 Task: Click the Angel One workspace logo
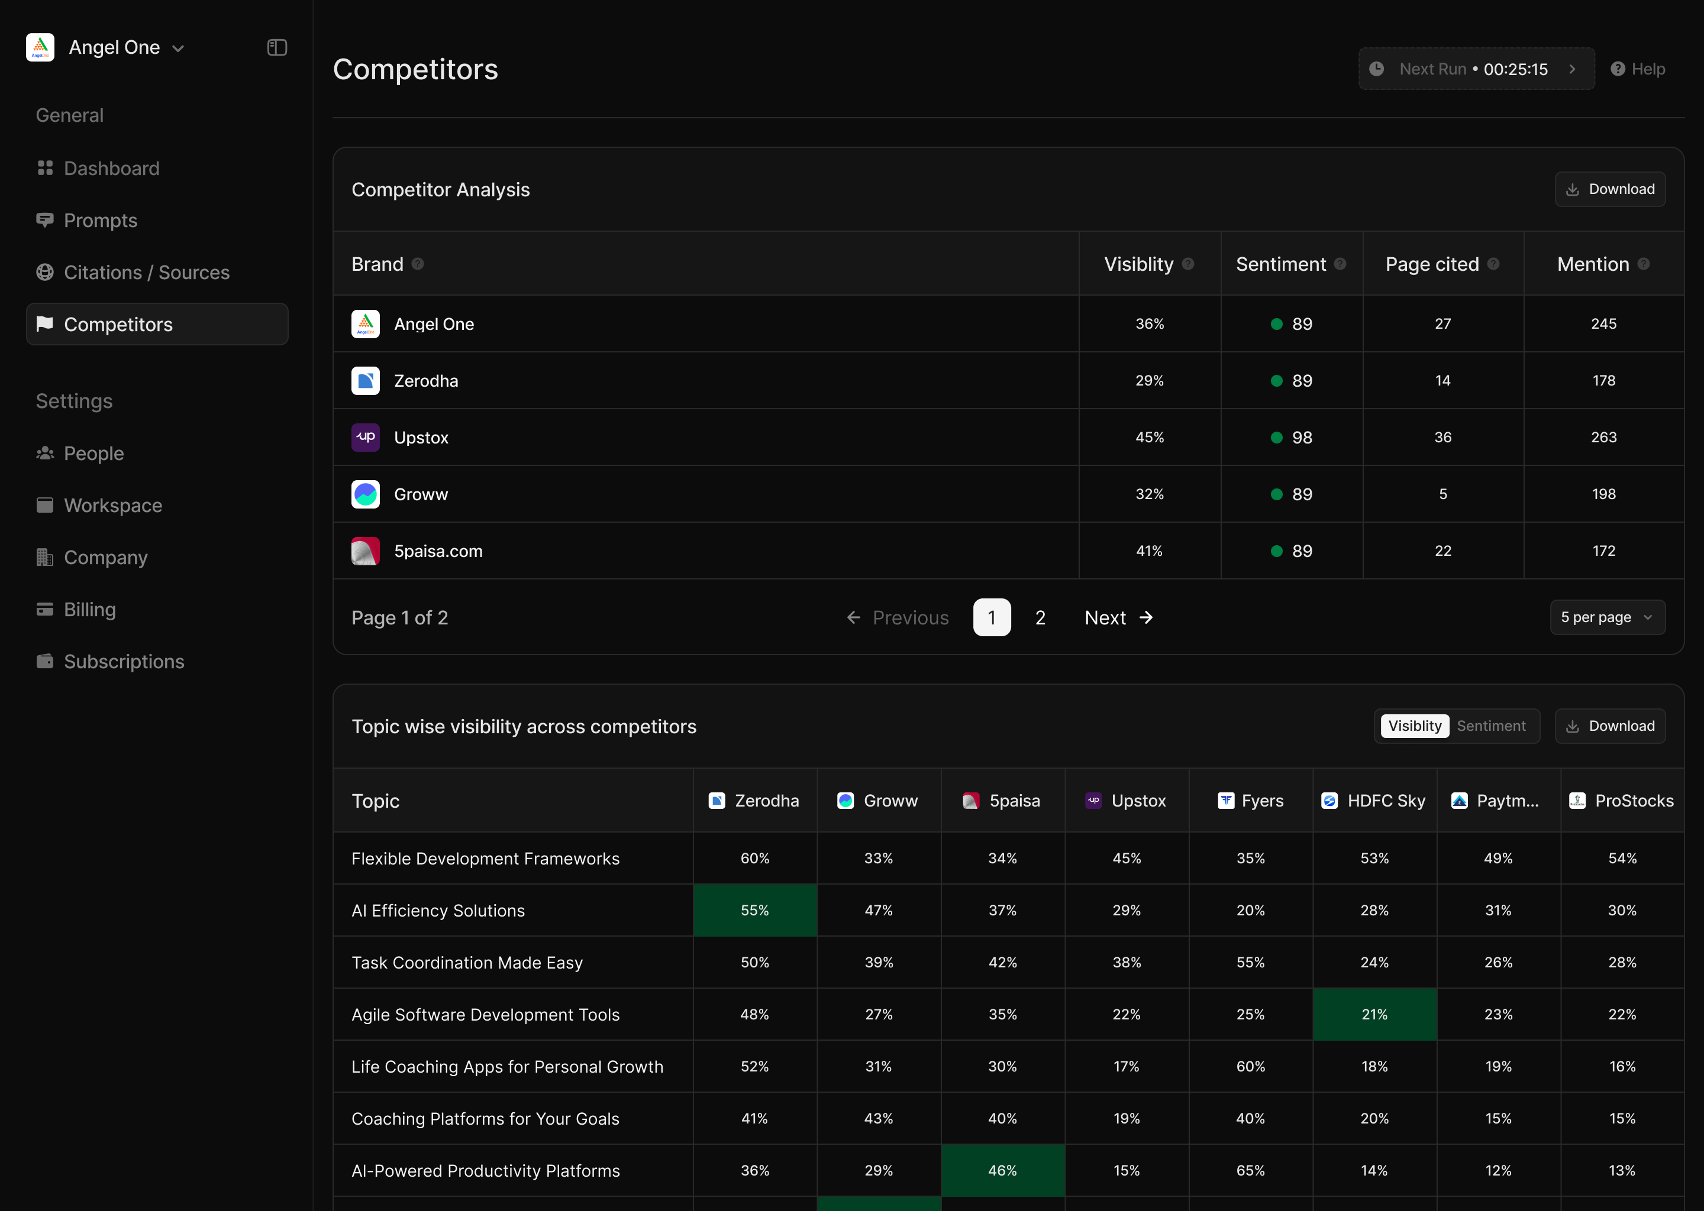(40, 47)
